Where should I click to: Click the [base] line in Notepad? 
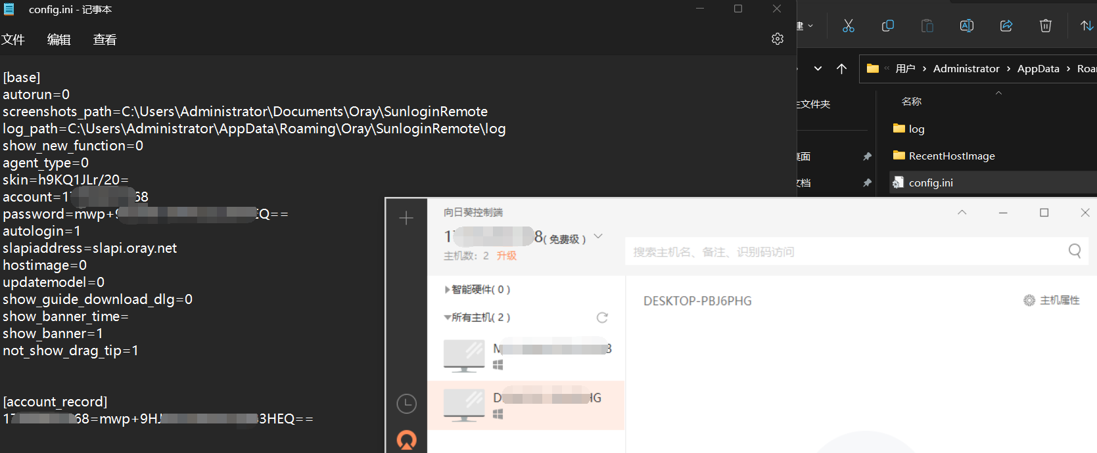pos(22,77)
